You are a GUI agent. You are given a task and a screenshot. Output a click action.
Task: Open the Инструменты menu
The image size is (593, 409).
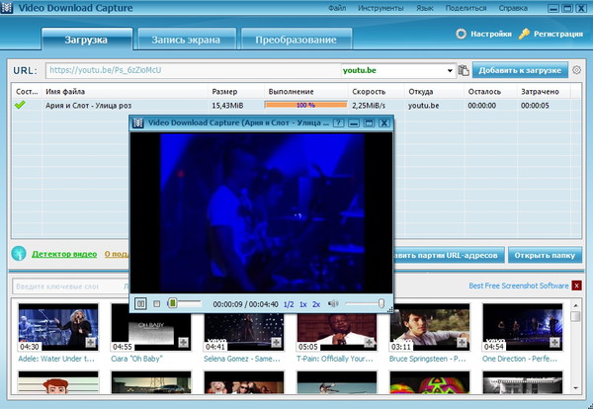pos(381,8)
